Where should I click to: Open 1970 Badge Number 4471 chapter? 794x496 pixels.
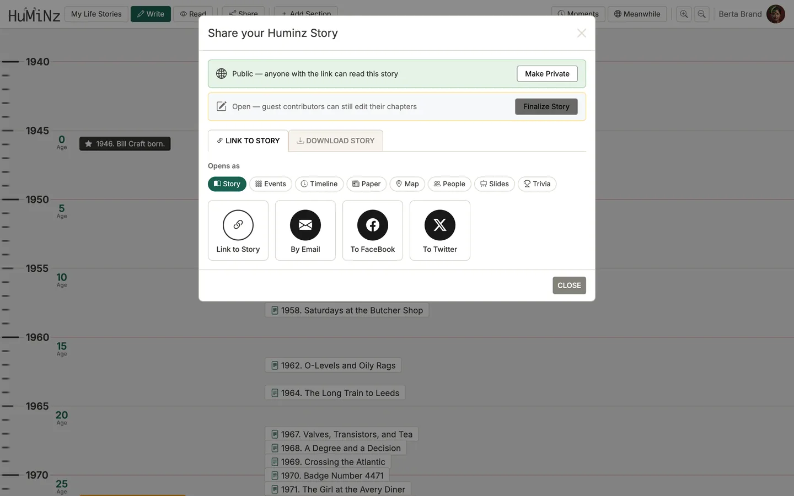[328, 476]
